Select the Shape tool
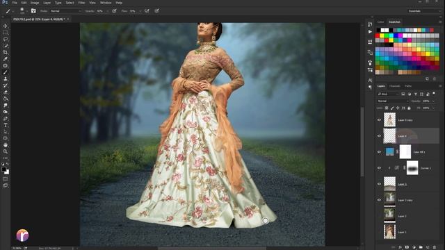This screenshot has height=250, width=445. pos(5,138)
